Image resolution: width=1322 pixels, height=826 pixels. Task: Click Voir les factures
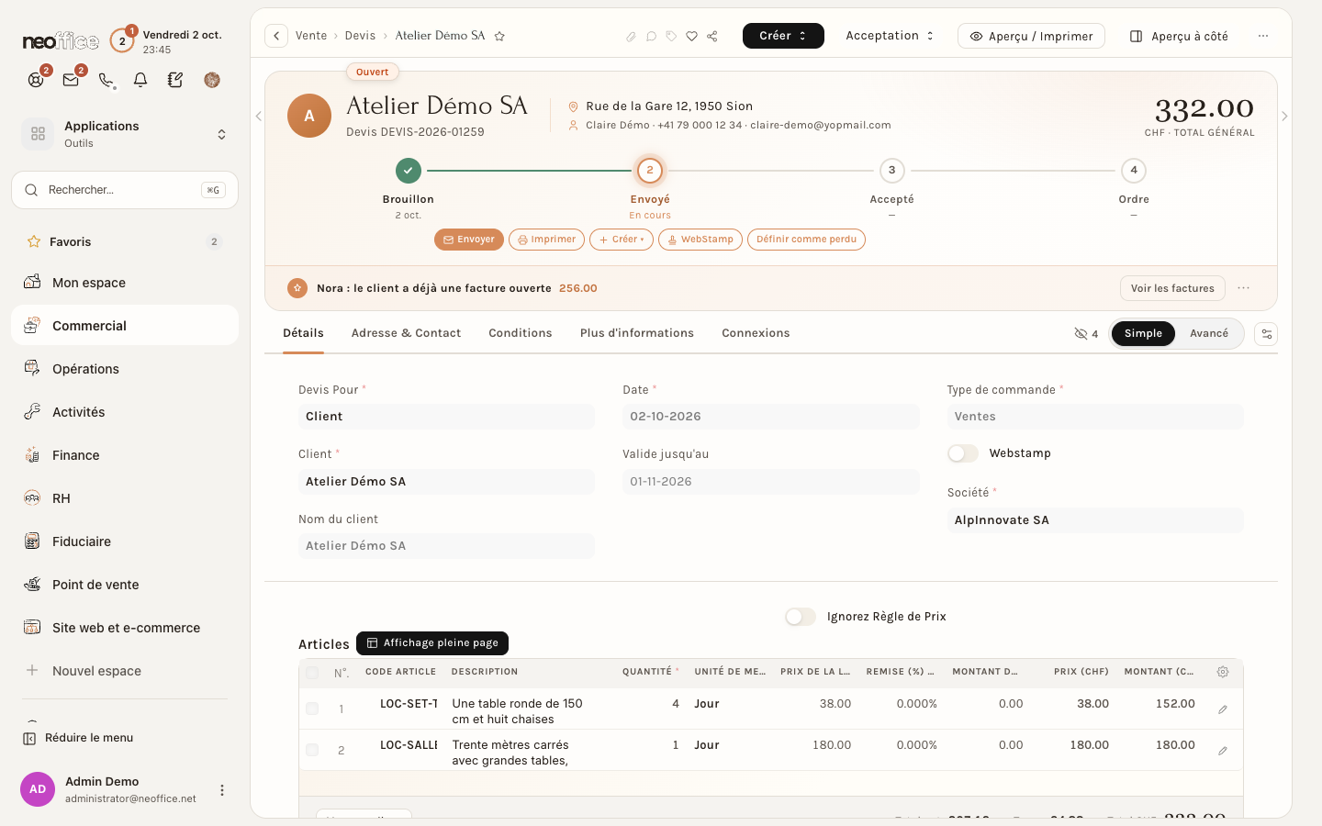click(1172, 288)
